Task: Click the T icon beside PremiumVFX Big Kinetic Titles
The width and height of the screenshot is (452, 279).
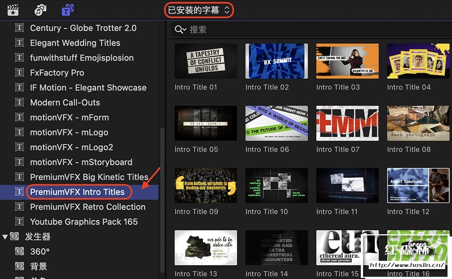Action: pyautogui.click(x=19, y=177)
